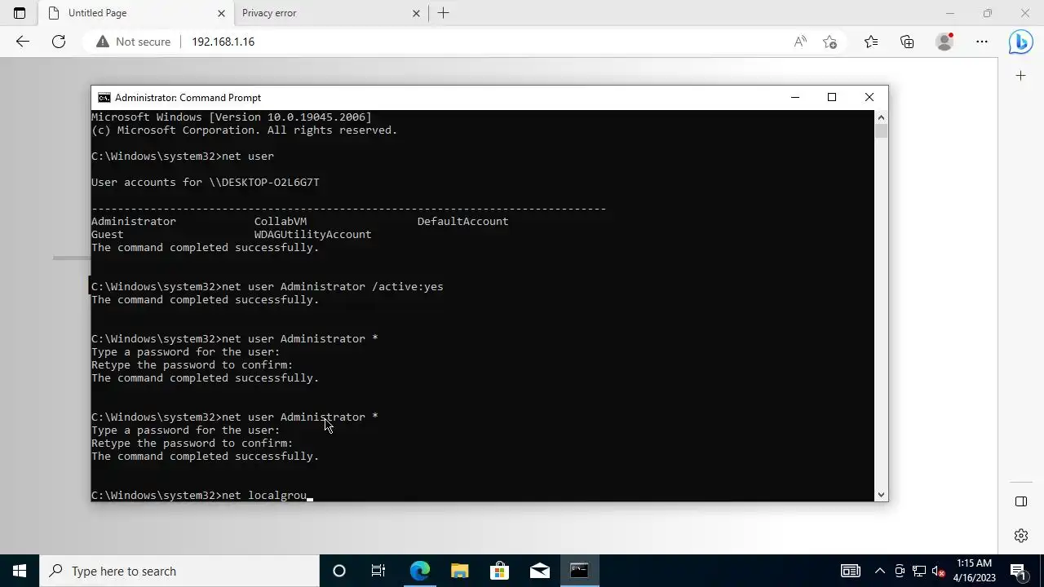Click the WDAGUtilityAccount name
1044x587 pixels.
(313, 235)
